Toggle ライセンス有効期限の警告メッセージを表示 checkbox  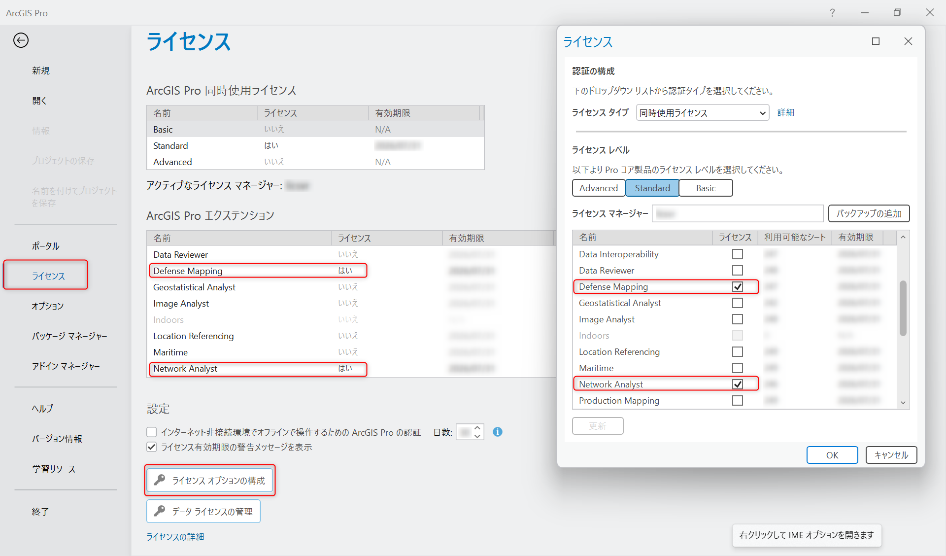click(152, 447)
